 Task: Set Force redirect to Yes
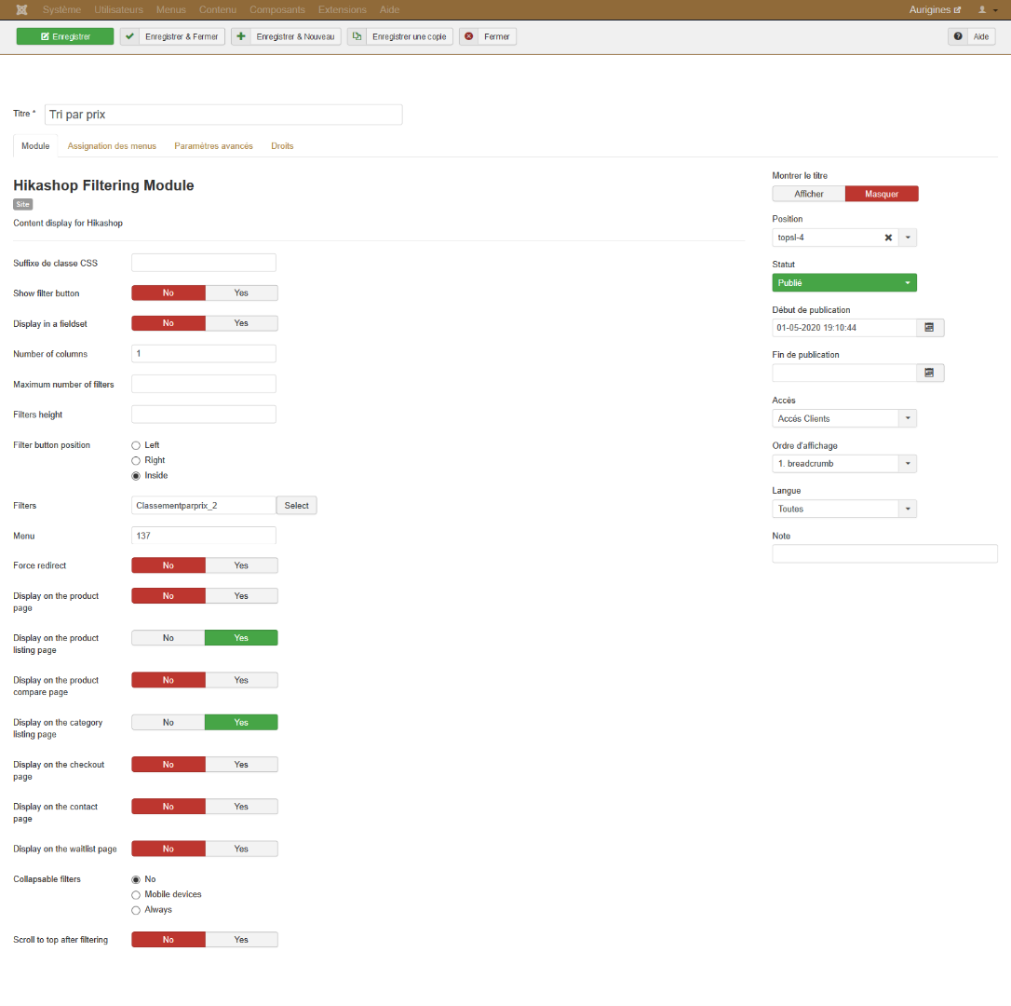pos(241,565)
